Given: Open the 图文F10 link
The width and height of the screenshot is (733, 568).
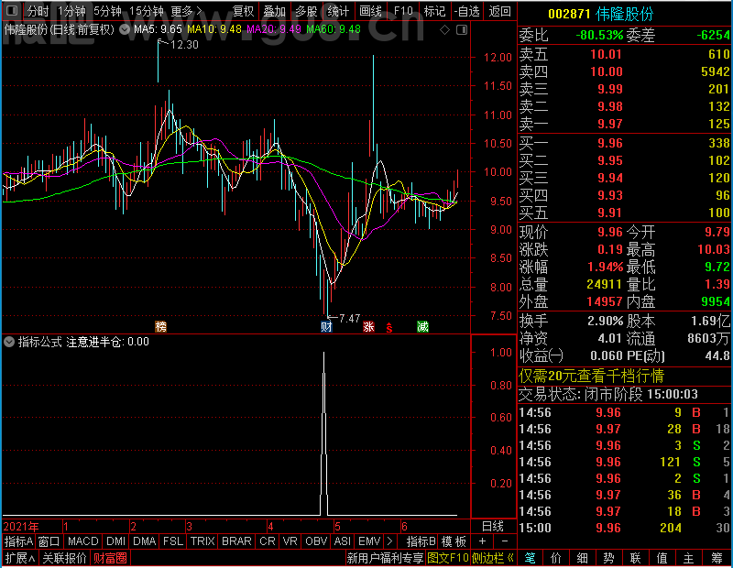Looking at the screenshot, I should click(x=448, y=558).
